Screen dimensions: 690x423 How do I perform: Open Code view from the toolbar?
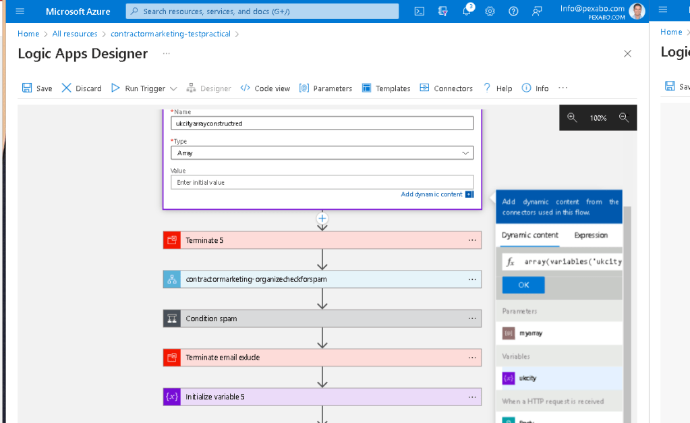pos(265,88)
